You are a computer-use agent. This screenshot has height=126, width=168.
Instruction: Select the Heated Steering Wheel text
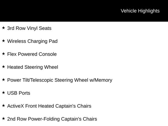33,67
